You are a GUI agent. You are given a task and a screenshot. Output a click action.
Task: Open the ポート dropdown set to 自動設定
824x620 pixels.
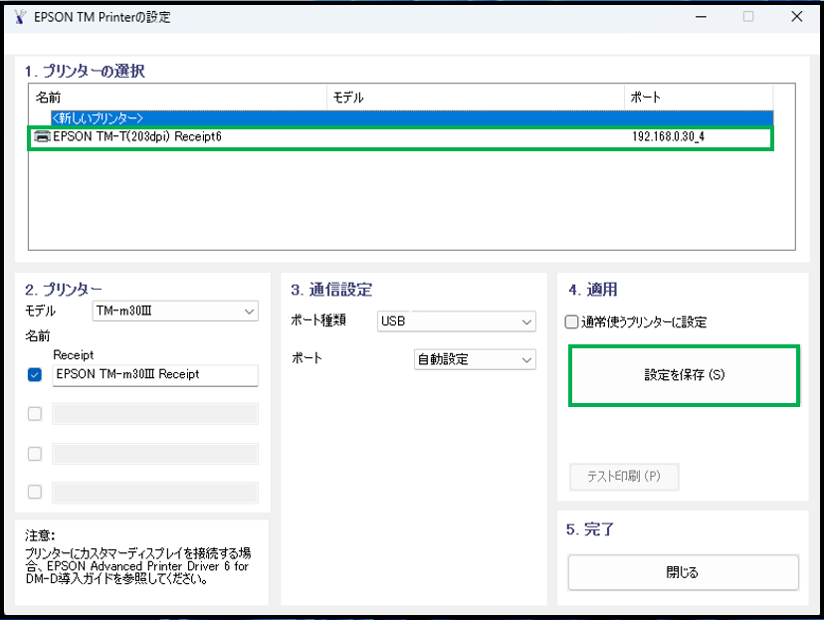click(x=475, y=359)
